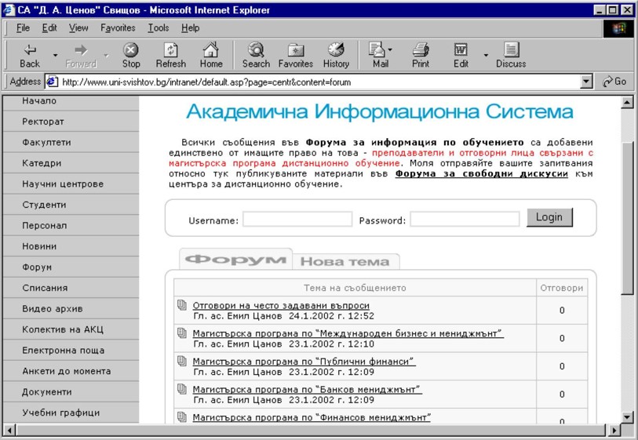Click Internet Explorer title bar icon
Image resolution: width=638 pixels, height=440 pixels.
[8, 9]
